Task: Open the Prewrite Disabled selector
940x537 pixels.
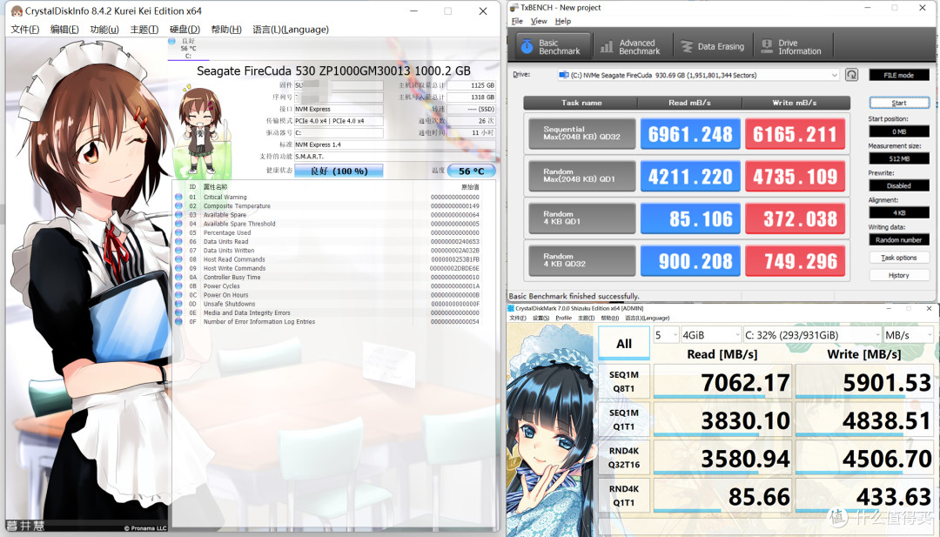Action: pos(898,185)
